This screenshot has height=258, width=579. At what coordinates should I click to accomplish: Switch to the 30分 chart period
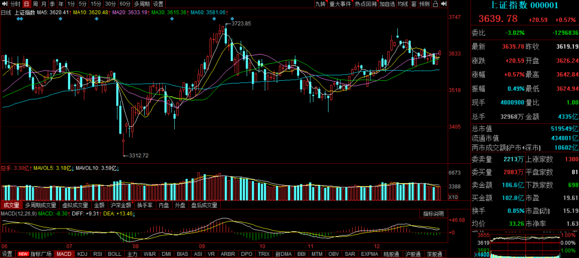click(110, 4)
